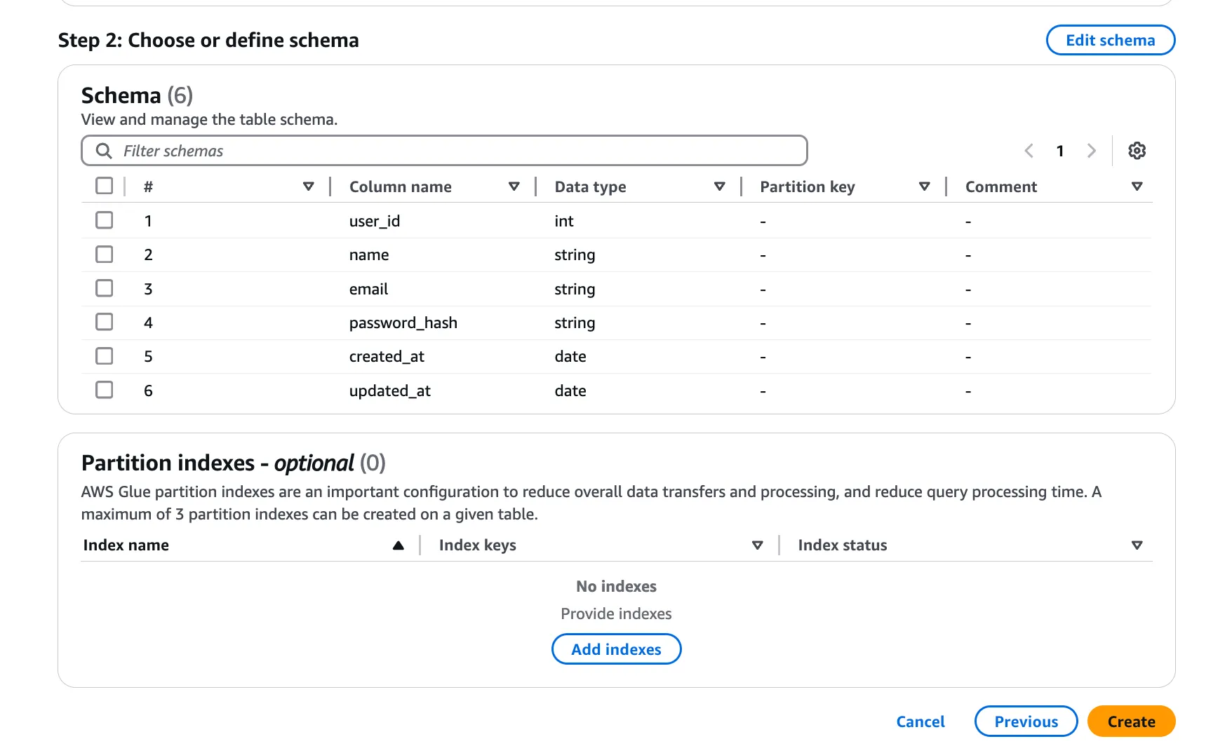The image size is (1232, 746).
Task: Click the orange Create button
Action: pyautogui.click(x=1131, y=721)
